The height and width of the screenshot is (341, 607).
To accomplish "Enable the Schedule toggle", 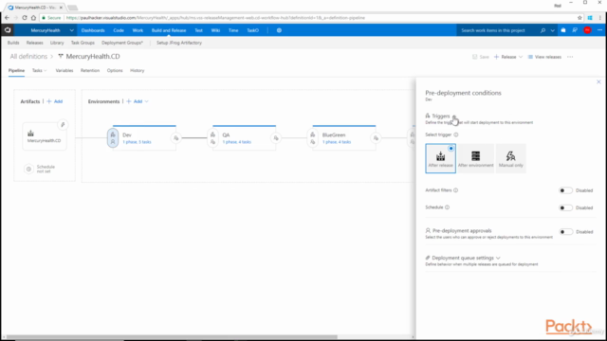I will (x=565, y=207).
